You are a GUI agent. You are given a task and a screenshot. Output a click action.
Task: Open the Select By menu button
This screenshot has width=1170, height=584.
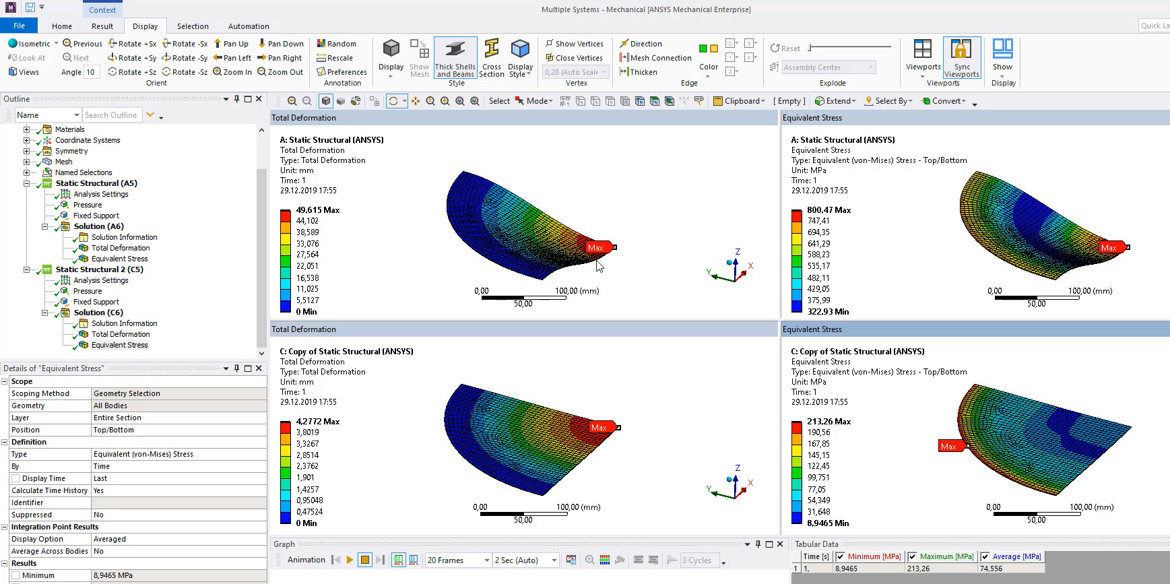(888, 101)
